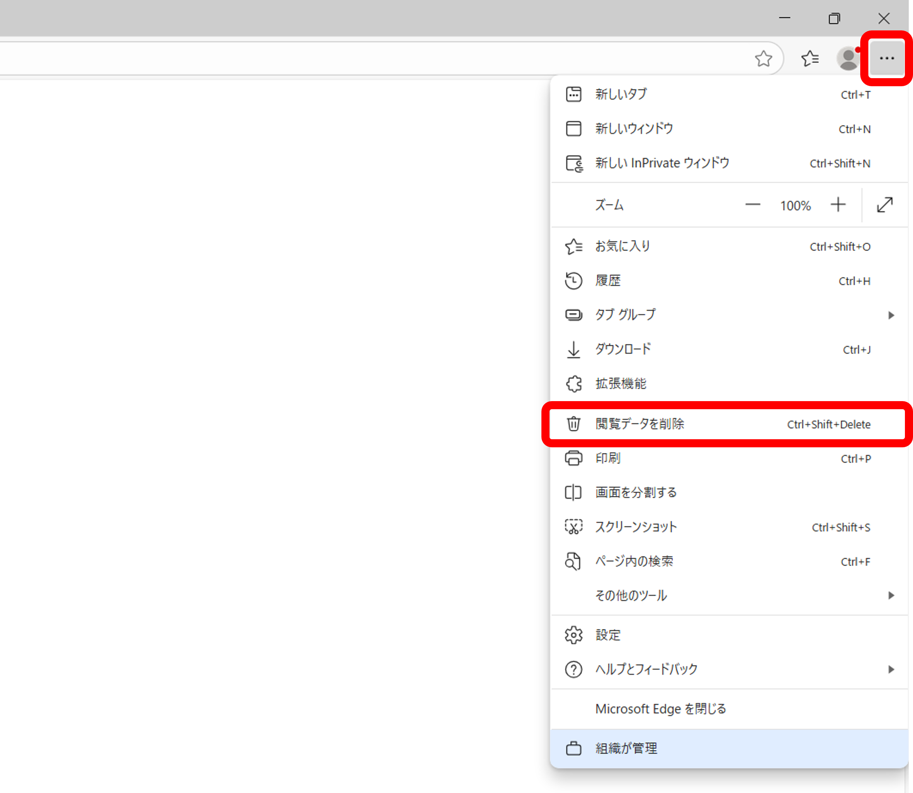Click the trash can icon for 閲覧データを削除
Viewport: 913px width, 793px height.
pyautogui.click(x=573, y=424)
